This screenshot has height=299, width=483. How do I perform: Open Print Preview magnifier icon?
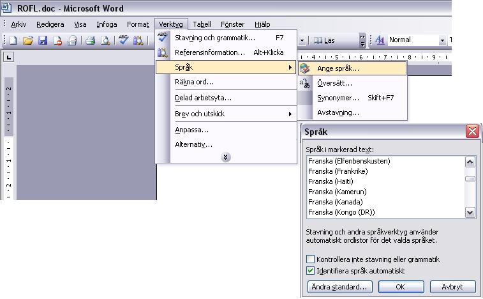click(105, 40)
